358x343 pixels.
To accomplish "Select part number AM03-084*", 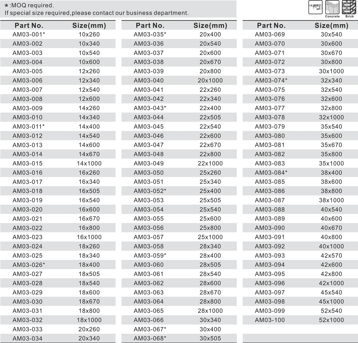I will pyautogui.click(x=271, y=173).
